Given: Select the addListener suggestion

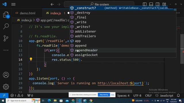Looking at the screenshot, I should [123, 31].
